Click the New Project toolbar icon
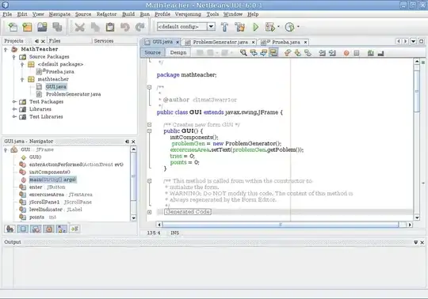428x299 pixels. (x=27, y=27)
